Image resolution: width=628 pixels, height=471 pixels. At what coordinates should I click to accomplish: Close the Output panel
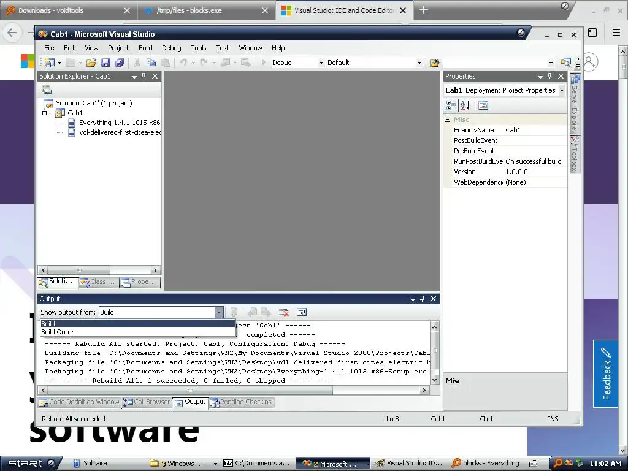click(434, 299)
